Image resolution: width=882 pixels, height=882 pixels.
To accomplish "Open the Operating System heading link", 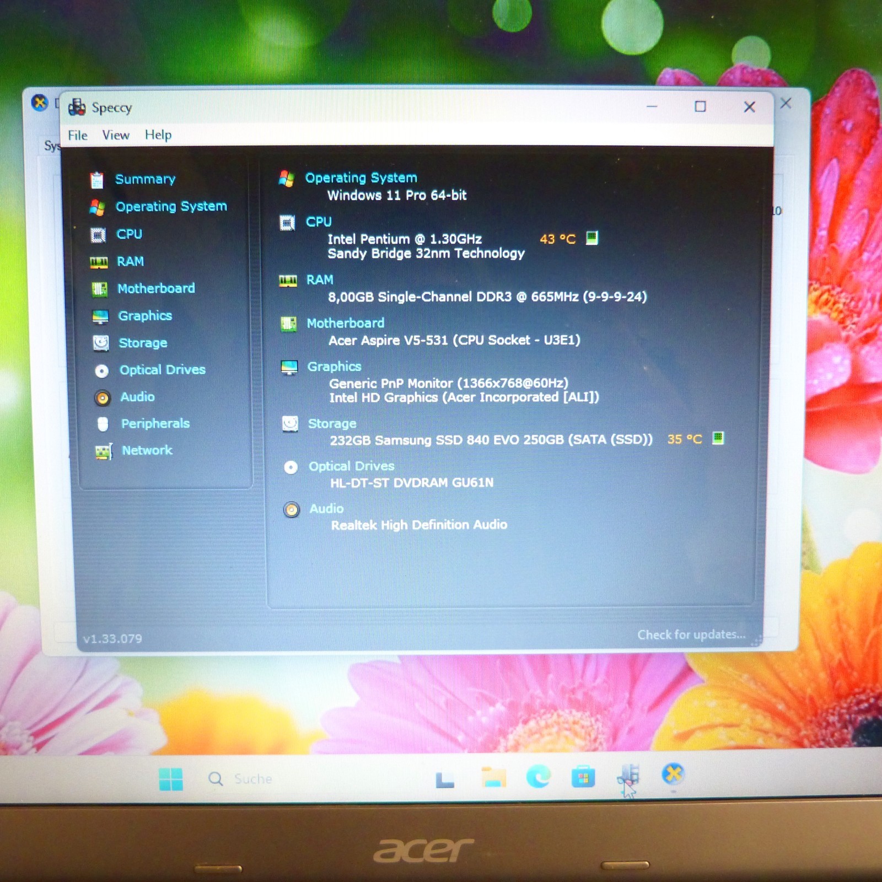I will coord(361,178).
